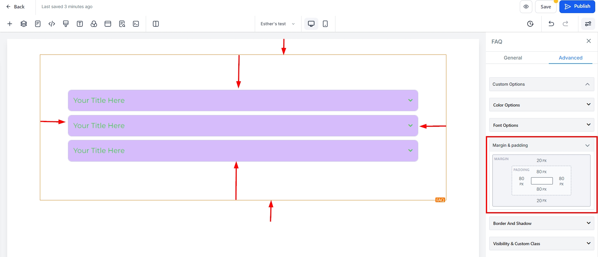The image size is (598, 257).
Task: Toggle the preview eye icon
Action: point(526,7)
